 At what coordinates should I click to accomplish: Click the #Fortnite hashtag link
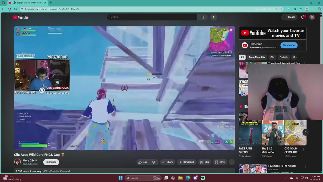tap(54, 171)
